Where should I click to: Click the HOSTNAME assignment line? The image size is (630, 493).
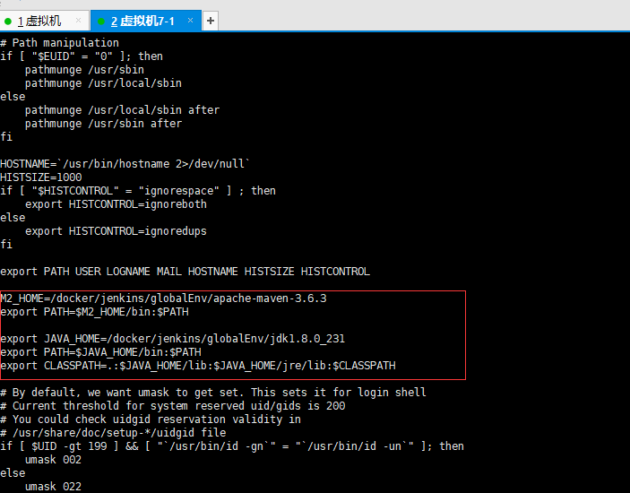(125, 163)
